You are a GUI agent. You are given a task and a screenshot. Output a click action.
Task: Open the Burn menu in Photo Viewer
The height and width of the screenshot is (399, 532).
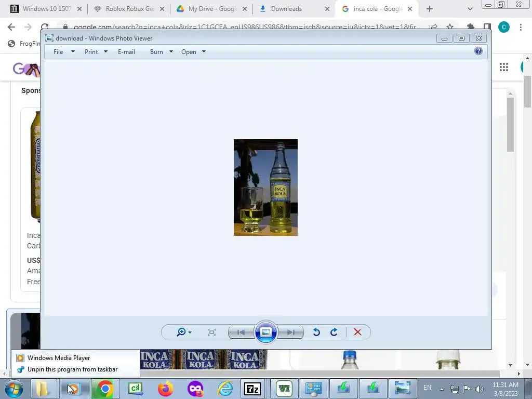pos(156,52)
